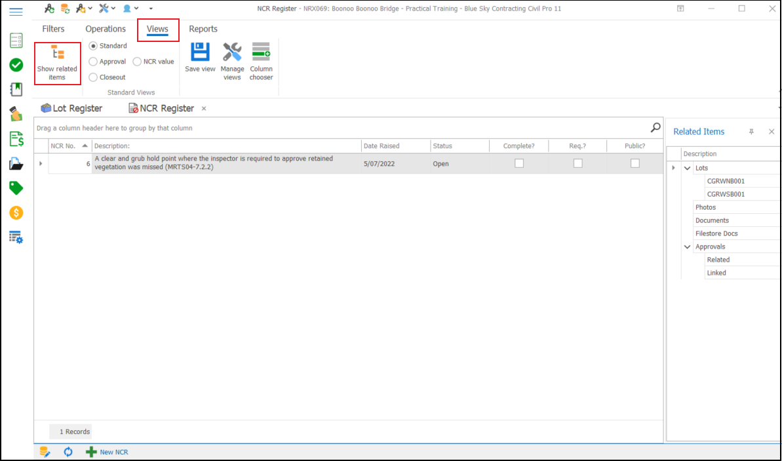
Task: Click the refresh icon in bottom bar
Action: click(68, 452)
